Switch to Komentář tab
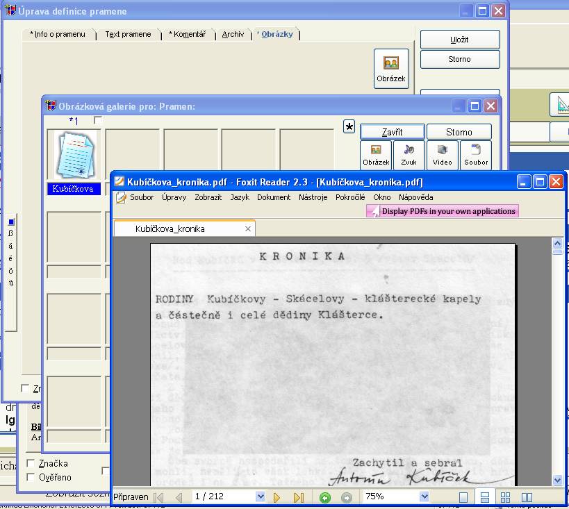569x509 pixels. pos(188,34)
